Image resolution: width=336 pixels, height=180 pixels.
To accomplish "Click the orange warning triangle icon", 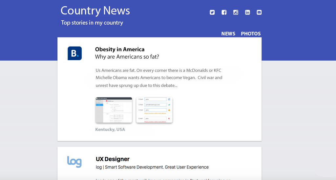I will (x=169, y=110).
